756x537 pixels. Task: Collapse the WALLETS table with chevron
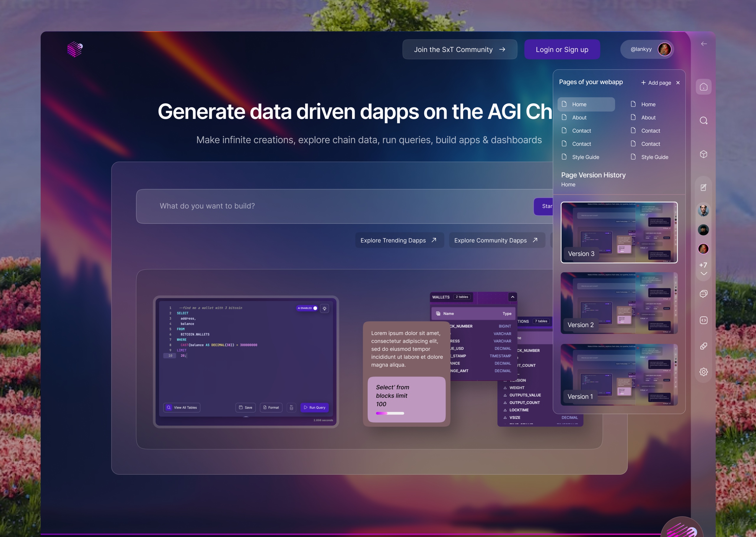coord(512,297)
